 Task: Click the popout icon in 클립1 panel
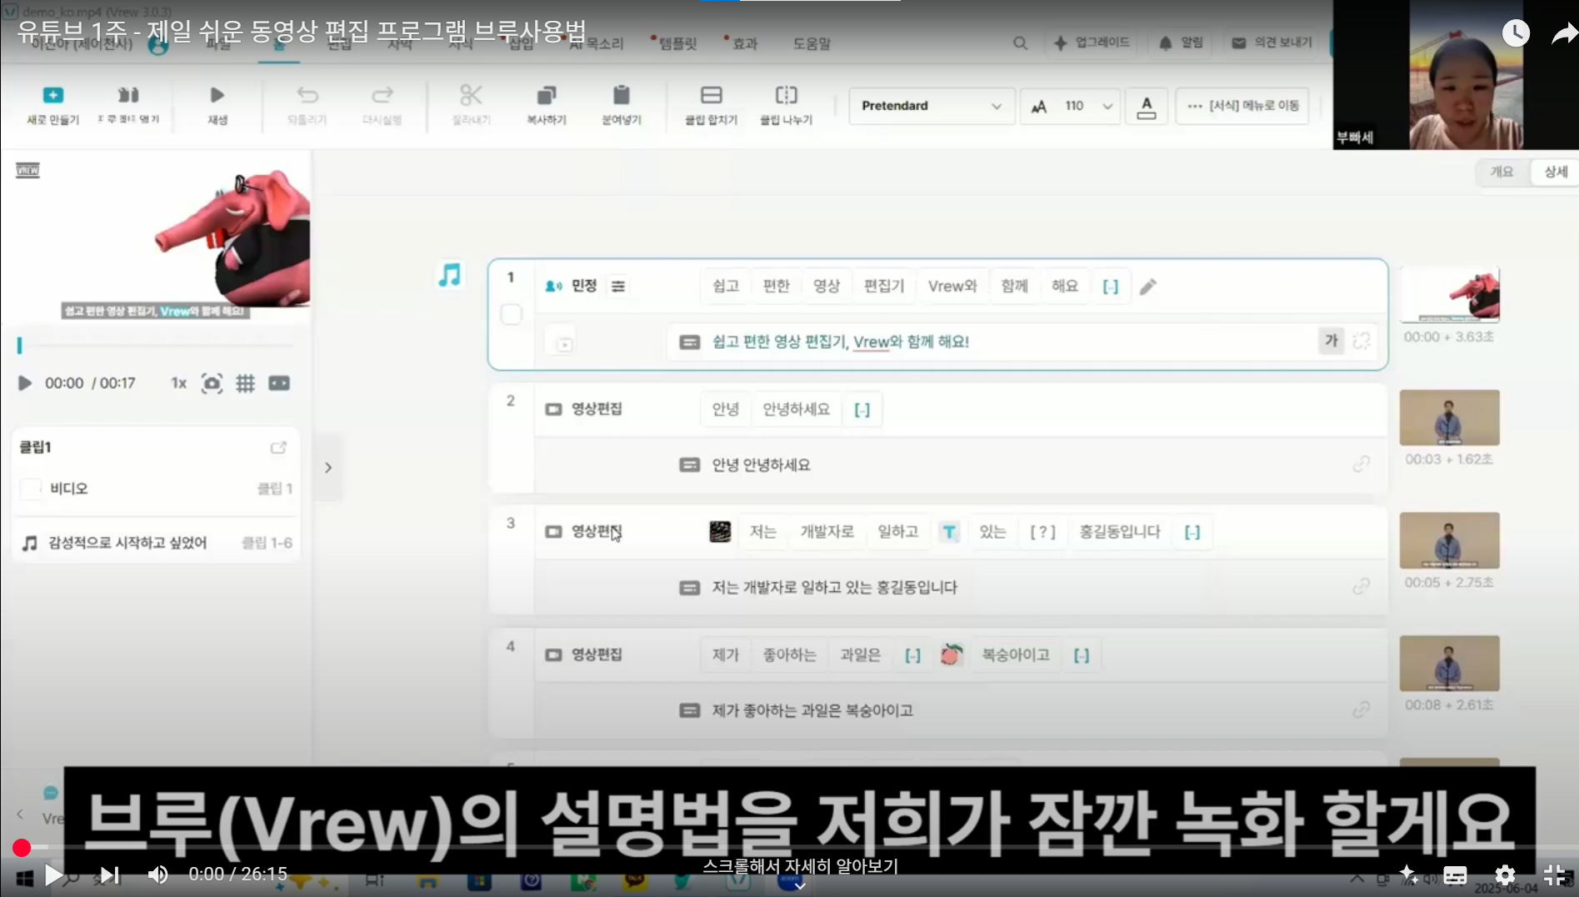click(x=278, y=447)
